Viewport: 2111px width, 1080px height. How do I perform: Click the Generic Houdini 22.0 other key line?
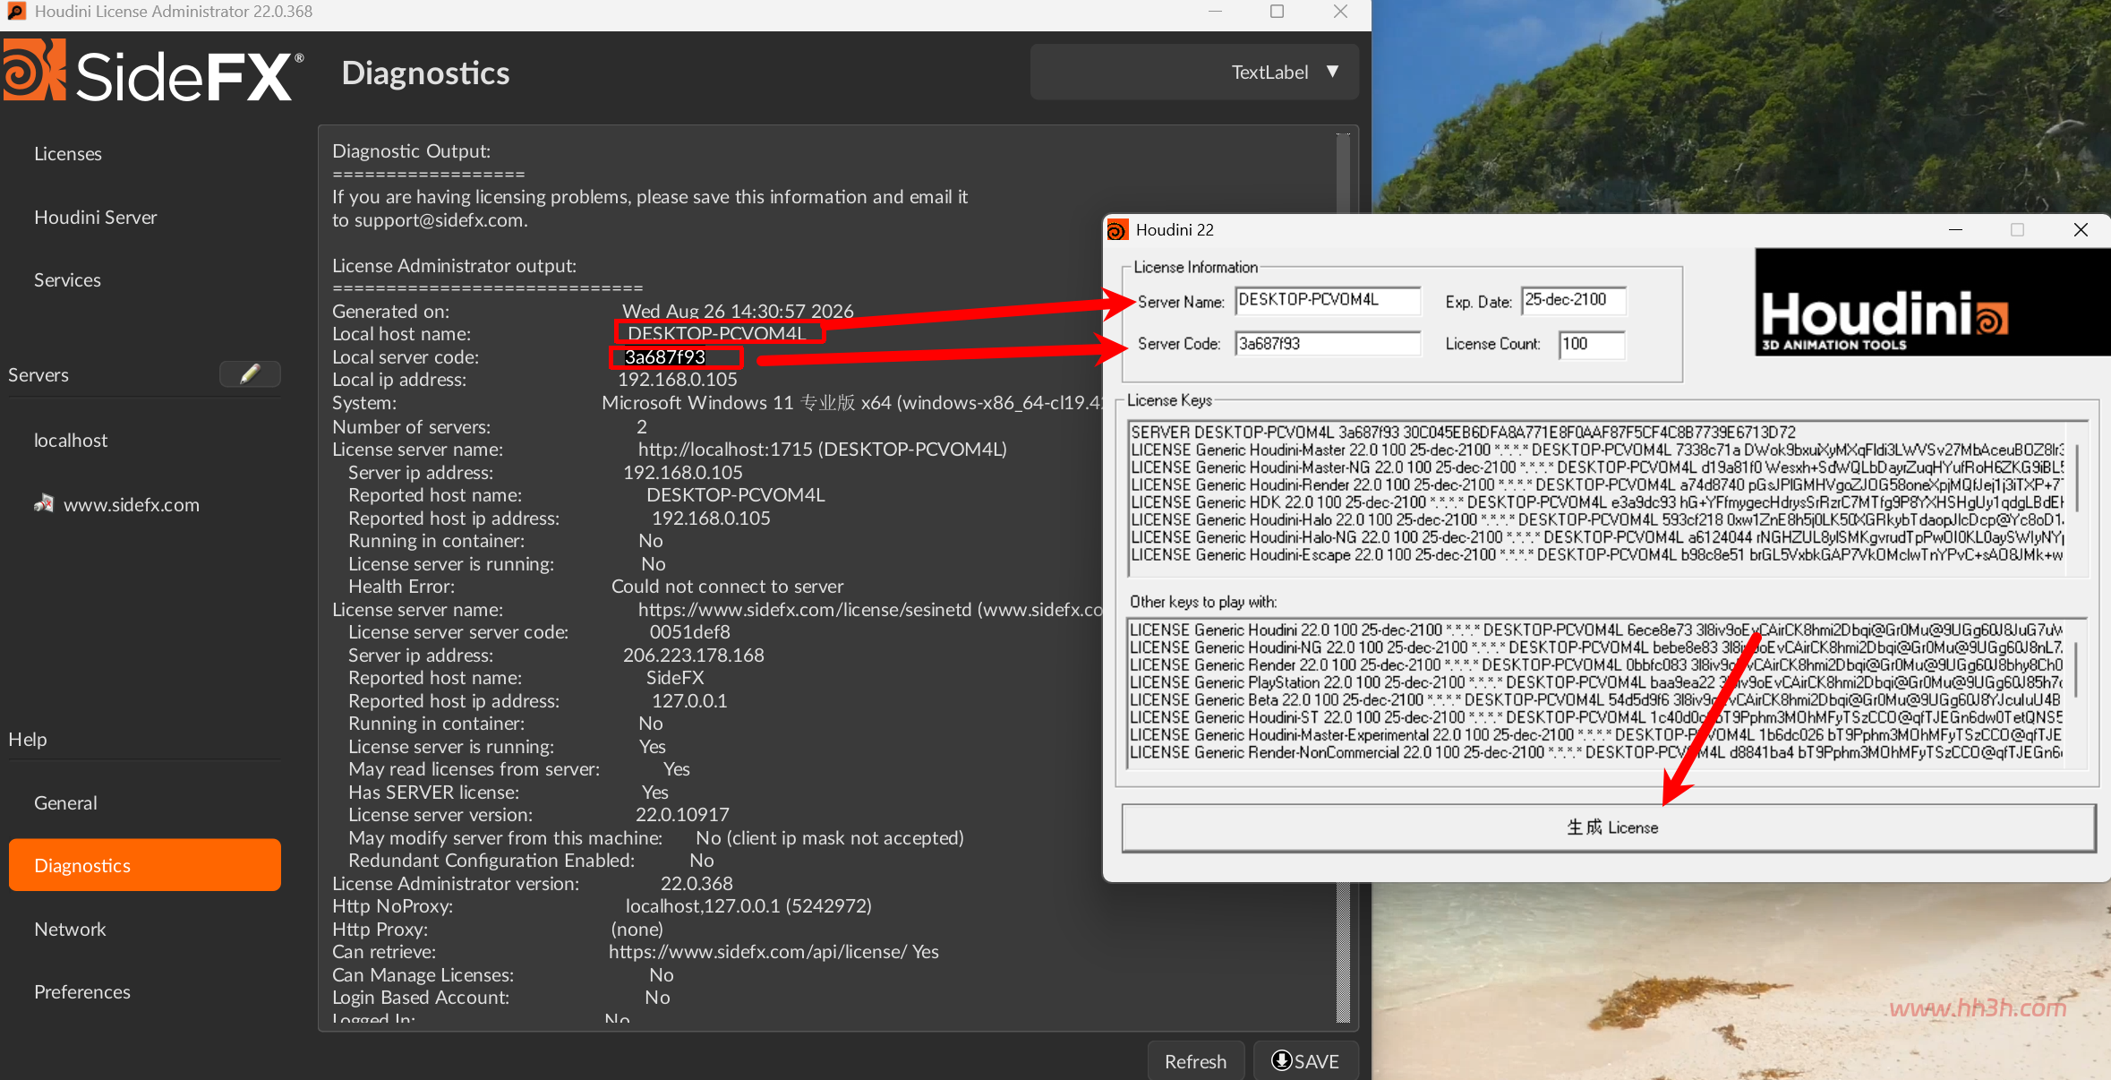click(x=1596, y=630)
